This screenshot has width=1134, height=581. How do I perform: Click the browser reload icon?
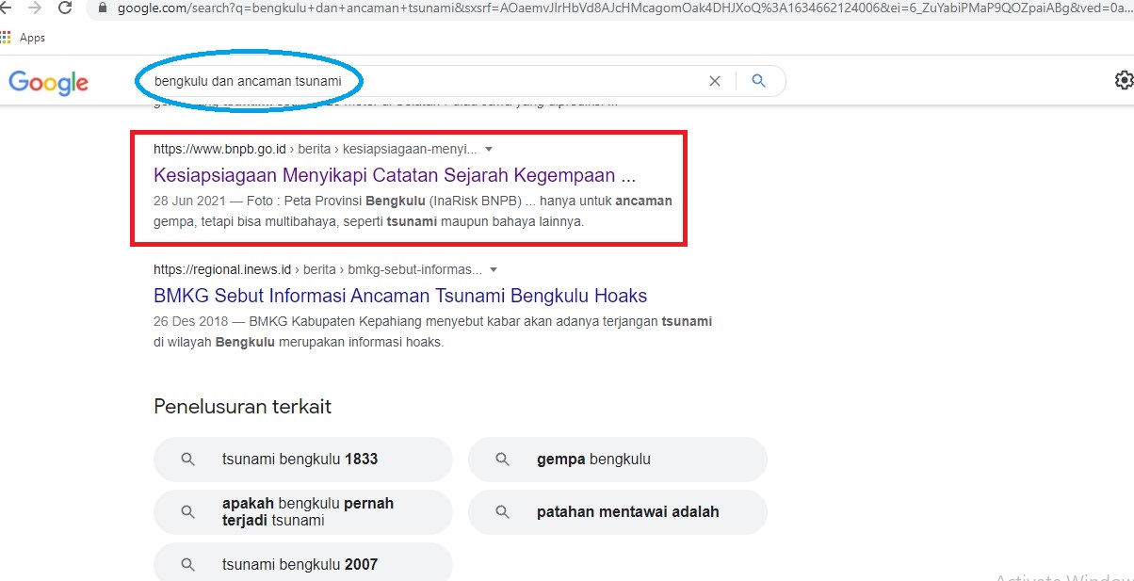65,8
